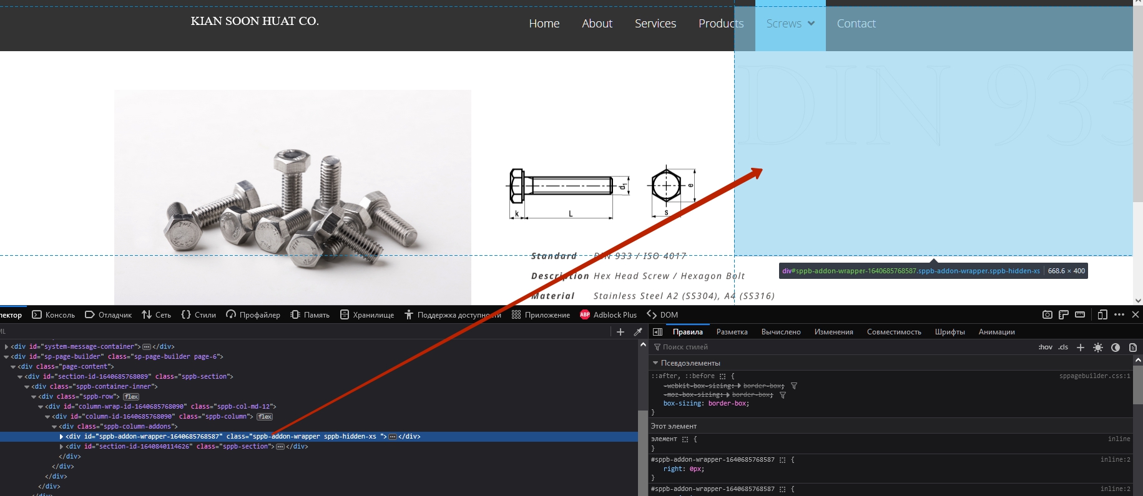The width and height of the screenshot is (1143, 496).
Task: Collapse the Псевдоэлементы section
Action: (655, 363)
